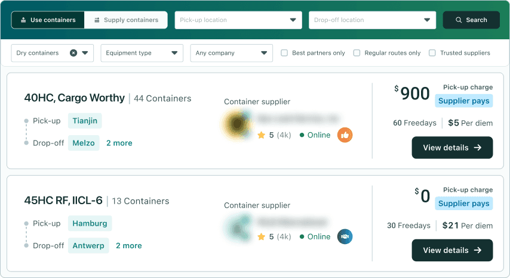Screen dimensions: 510x278
Task: Clear the Dry containers filter with X icon
Action: coord(73,53)
